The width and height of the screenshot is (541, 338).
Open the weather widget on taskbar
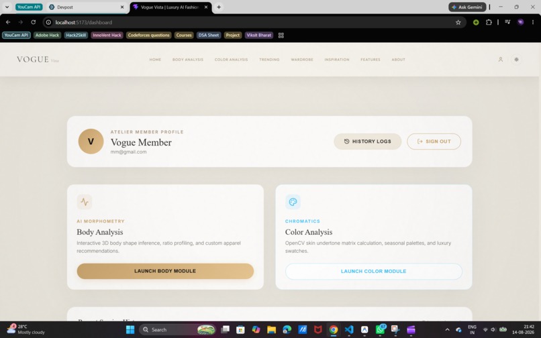(x=26, y=329)
